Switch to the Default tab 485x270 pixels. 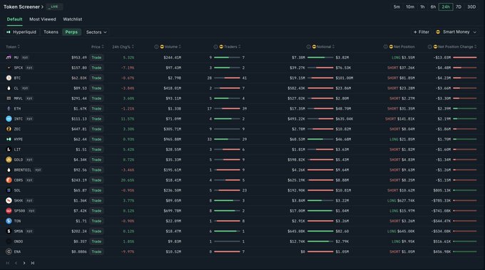pyautogui.click(x=14, y=19)
